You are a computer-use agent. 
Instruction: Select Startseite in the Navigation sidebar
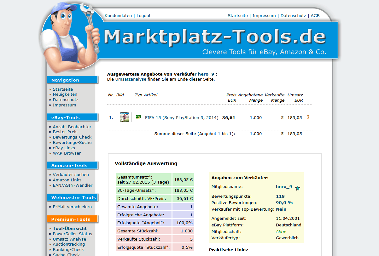pos(63,89)
